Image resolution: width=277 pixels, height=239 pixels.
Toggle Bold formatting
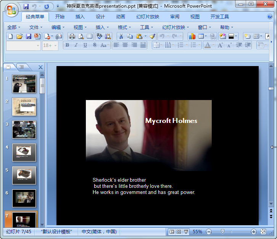click(x=67, y=45)
